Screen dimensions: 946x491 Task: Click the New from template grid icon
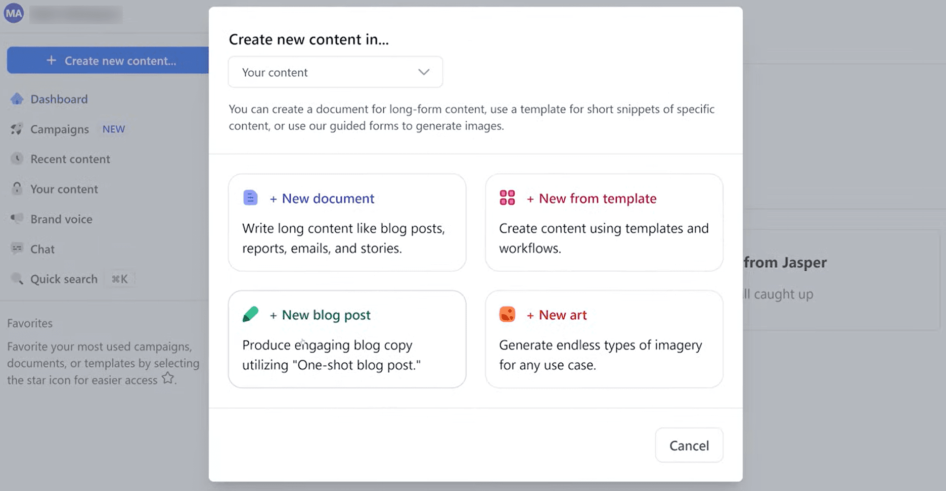click(x=507, y=198)
